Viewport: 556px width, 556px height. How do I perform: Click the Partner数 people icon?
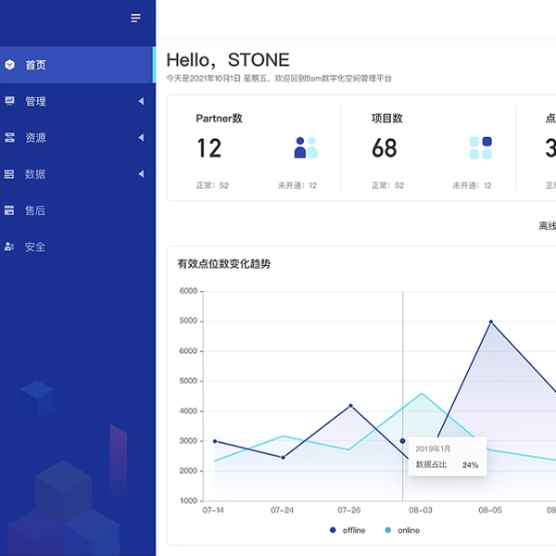coord(306,148)
